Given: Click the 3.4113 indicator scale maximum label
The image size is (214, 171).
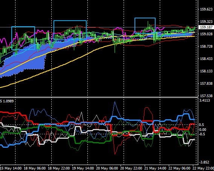Looking at the screenshot, I should [205, 100].
